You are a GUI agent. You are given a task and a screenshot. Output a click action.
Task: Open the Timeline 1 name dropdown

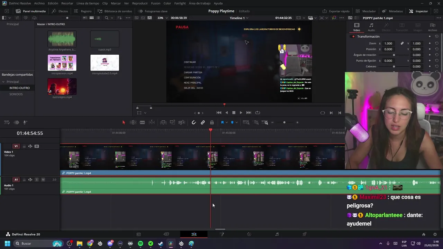[239, 18]
